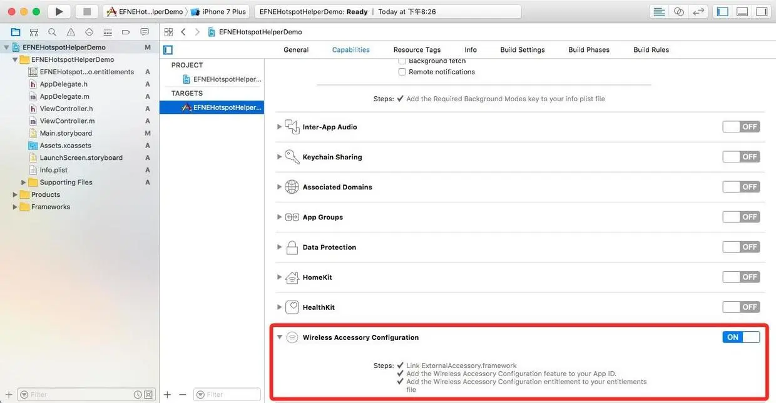This screenshot has height=403, width=776.
Task: Choose the iPhone 7 Plus destination
Action: 219,12
